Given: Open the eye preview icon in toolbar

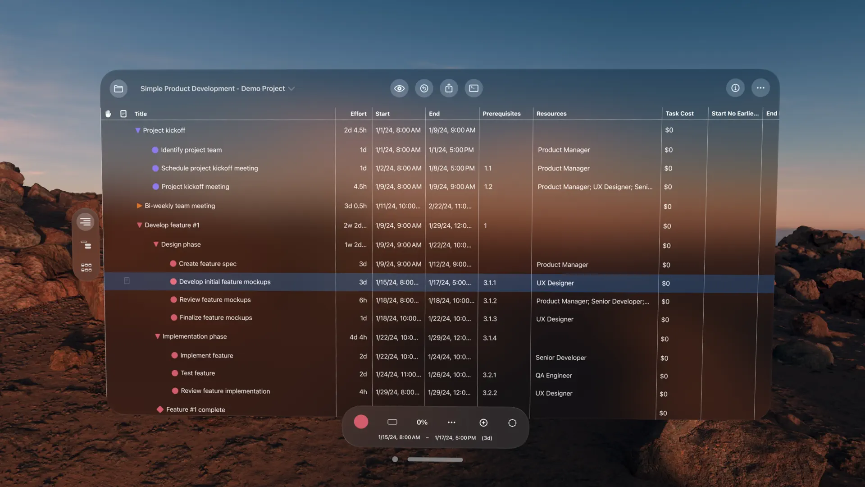Looking at the screenshot, I should pyautogui.click(x=399, y=88).
